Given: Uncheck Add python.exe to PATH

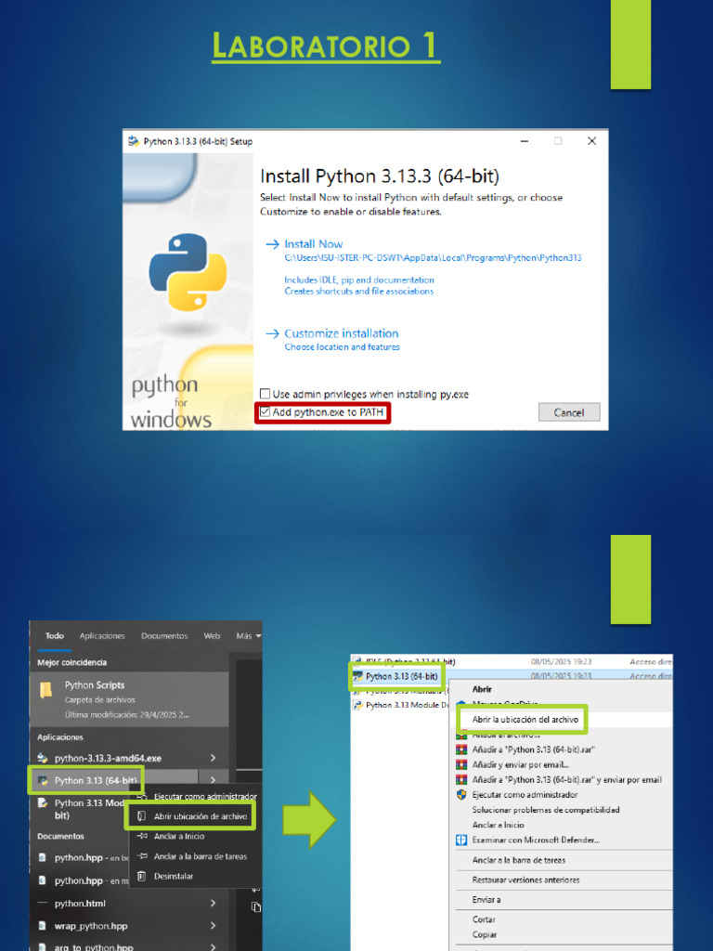Looking at the screenshot, I should tap(265, 412).
